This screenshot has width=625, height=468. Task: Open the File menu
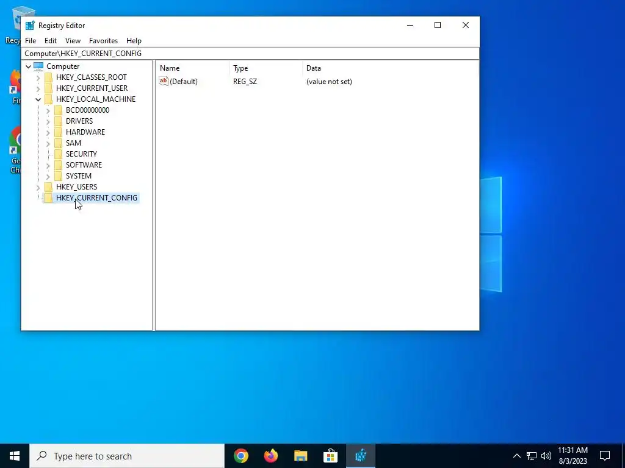(x=31, y=41)
